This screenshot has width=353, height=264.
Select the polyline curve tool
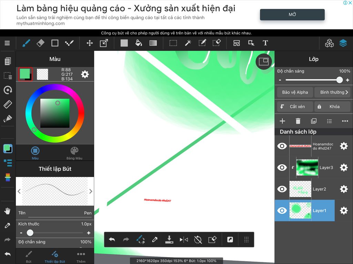[x=69, y=43]
